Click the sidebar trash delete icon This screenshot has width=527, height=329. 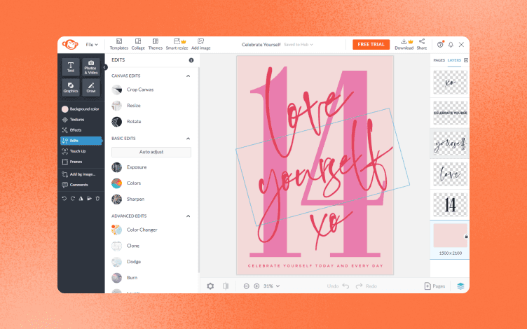click(97, 198)
